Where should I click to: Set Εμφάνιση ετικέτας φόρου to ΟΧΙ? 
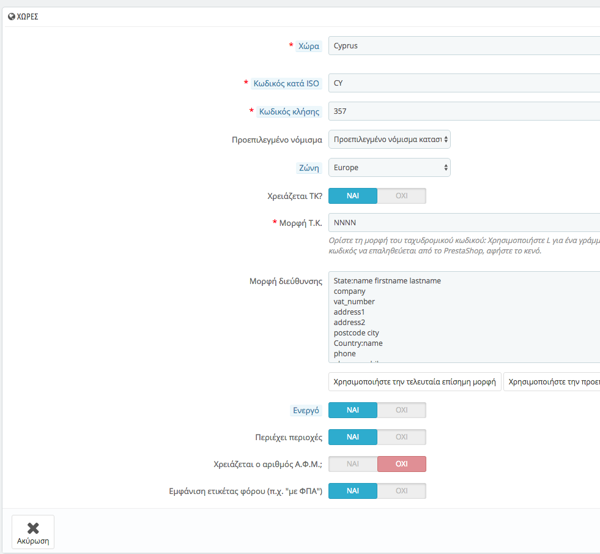(x=401, y=491)
